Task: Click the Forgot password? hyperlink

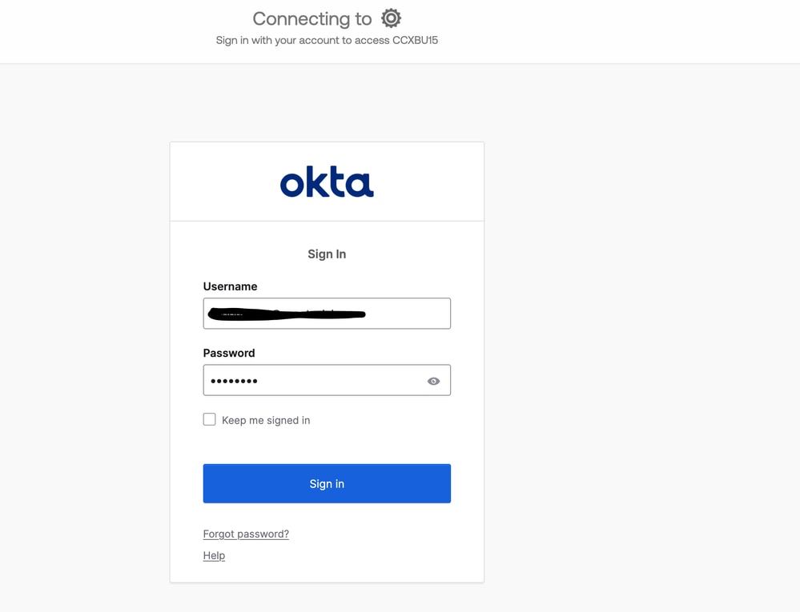Action: 246,534
